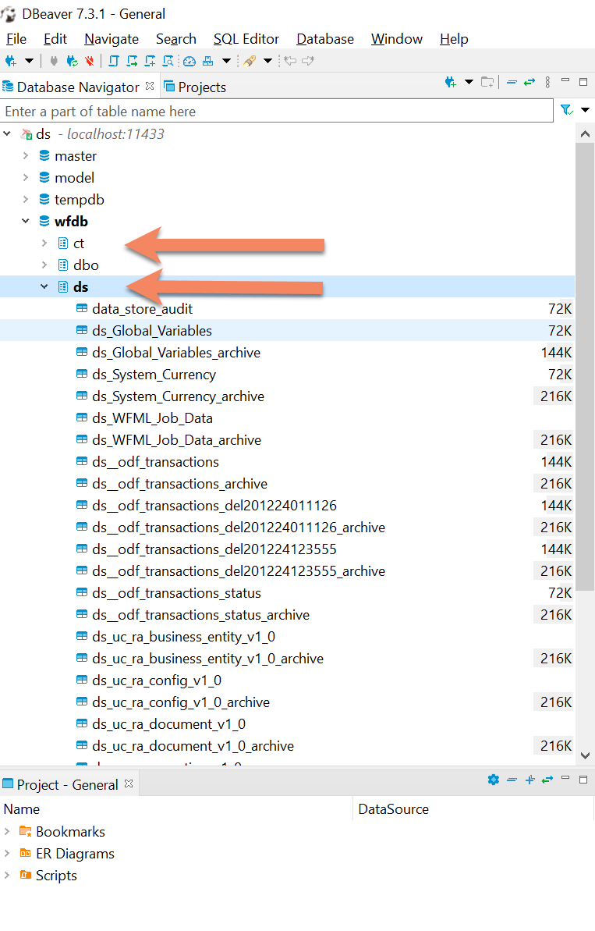Click the new SQL script icon with plus
This screenshot has height=931, width=595.
point(150,61)
